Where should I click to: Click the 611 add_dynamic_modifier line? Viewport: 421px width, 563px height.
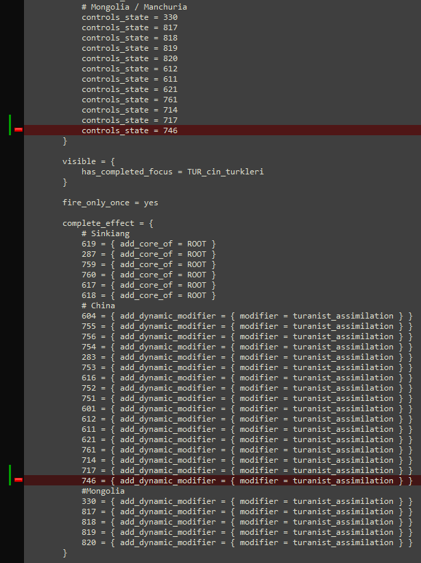[247, 429]
